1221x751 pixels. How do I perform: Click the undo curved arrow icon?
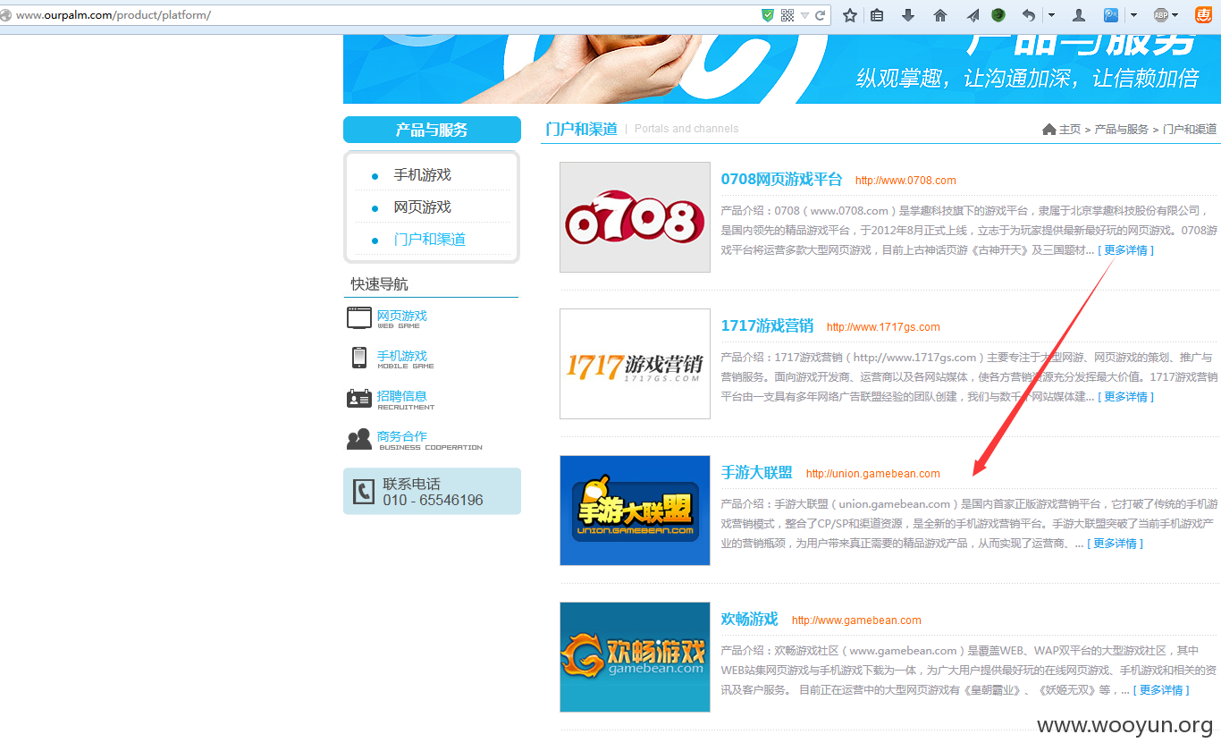[x=1029, y=15]
